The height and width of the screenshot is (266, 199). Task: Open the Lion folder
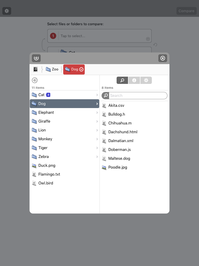pyautogui.click(x=65, y=130)
